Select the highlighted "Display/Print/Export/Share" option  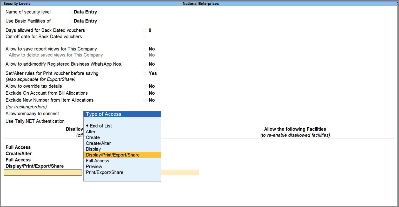point(113,155)
